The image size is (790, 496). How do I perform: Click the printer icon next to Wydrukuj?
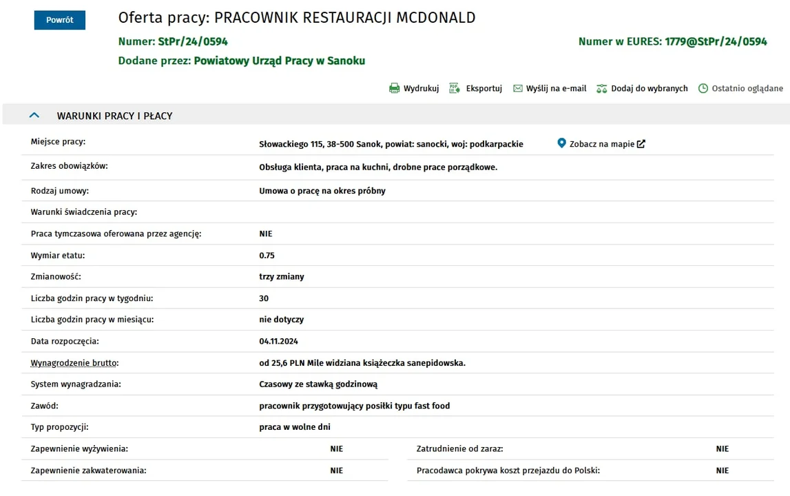(394, 88)
